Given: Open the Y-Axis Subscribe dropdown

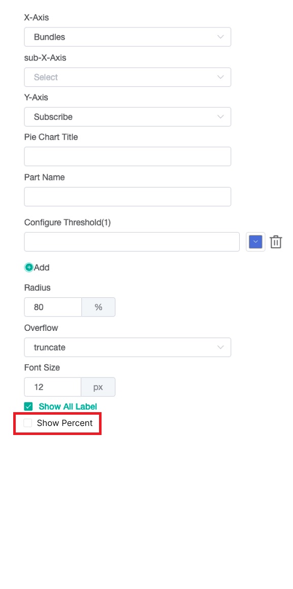Looking at the screenshot, I should pyautogui.click(x=127, y=117).
